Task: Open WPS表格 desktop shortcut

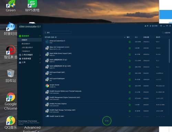Action: (x=32, y=6)
